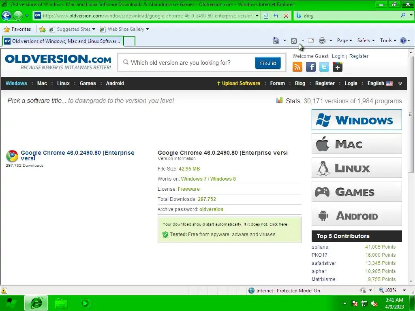Select Mac in the site navigation bar
Screen dimensions: 415x311
pos(42,83)
